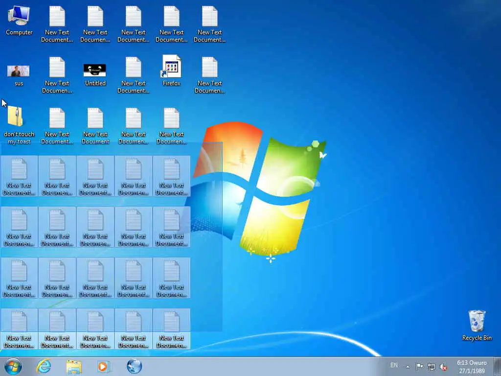Click the globe icon on the taskbar
The width and height of the screenshot is (501, 376).
(x=134, y=366)
